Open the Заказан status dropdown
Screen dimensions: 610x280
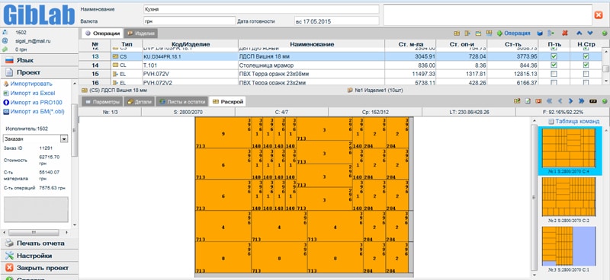64,139
